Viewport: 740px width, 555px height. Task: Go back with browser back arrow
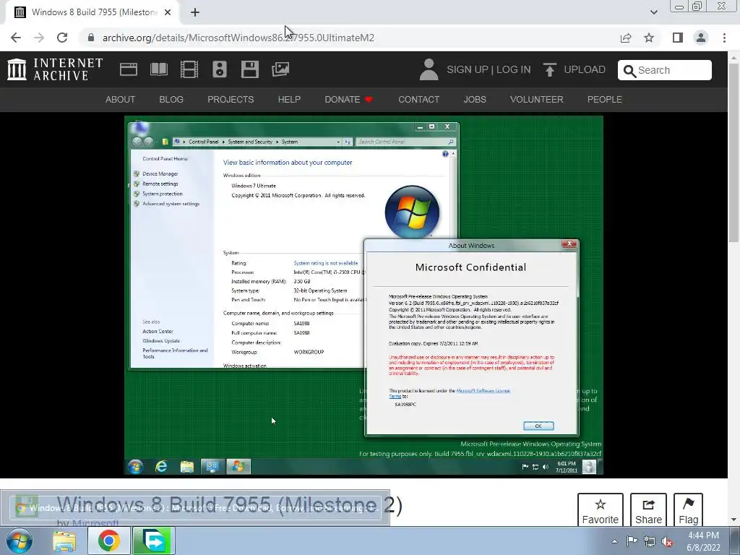(16, 38)
